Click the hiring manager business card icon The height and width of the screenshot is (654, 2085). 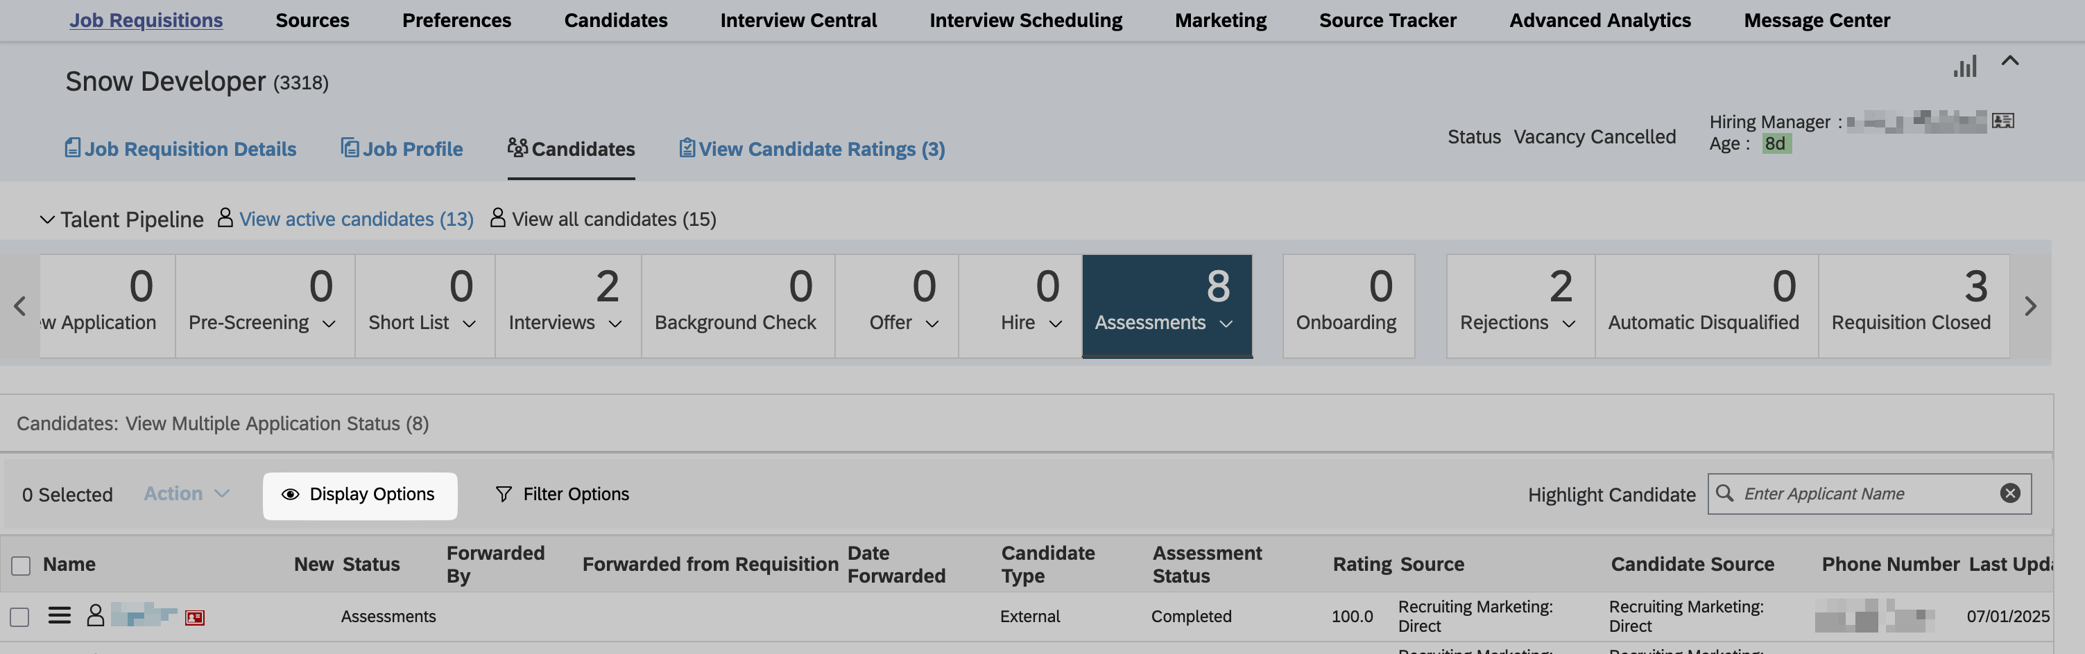(x=2002, y=121)
